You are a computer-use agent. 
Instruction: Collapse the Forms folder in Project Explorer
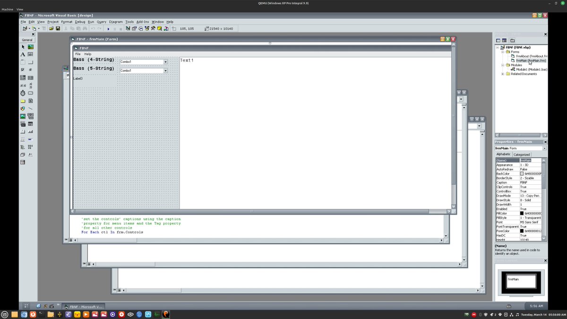(x=503, y=52)
